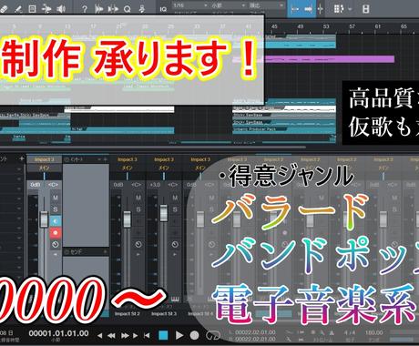419x346 pixels.
Task: Open output selector on +3.0 channel
Action: pyautogui.click(x=164, y=168)
